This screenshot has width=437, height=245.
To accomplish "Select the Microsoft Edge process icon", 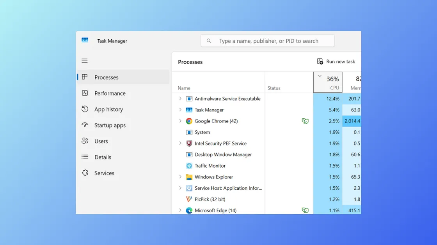I will tap(189, 210).
